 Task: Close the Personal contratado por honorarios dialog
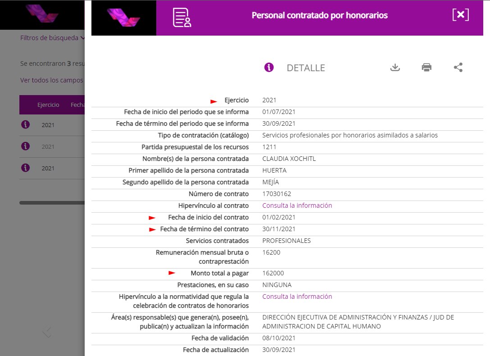pyautogui.click(x=461, y=15)
